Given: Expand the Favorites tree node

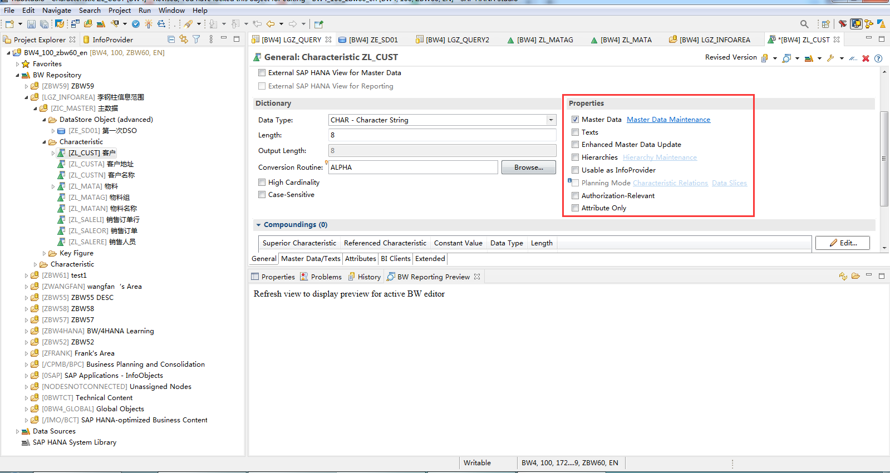Looking at the screenshot, I should 17,64.
